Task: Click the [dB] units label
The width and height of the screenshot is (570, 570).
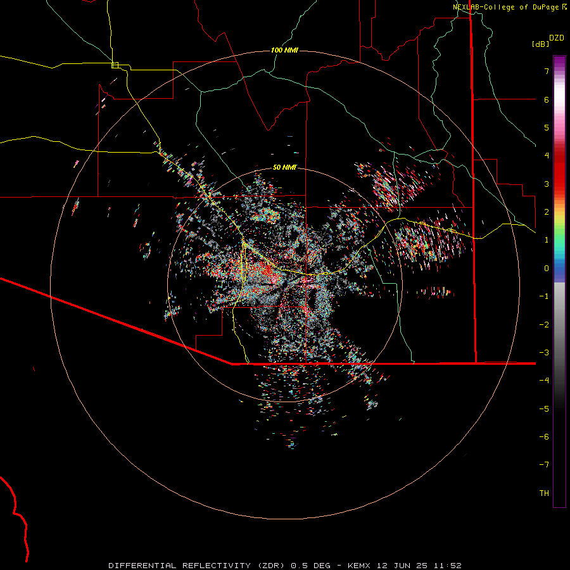Action: pos(541,44)
